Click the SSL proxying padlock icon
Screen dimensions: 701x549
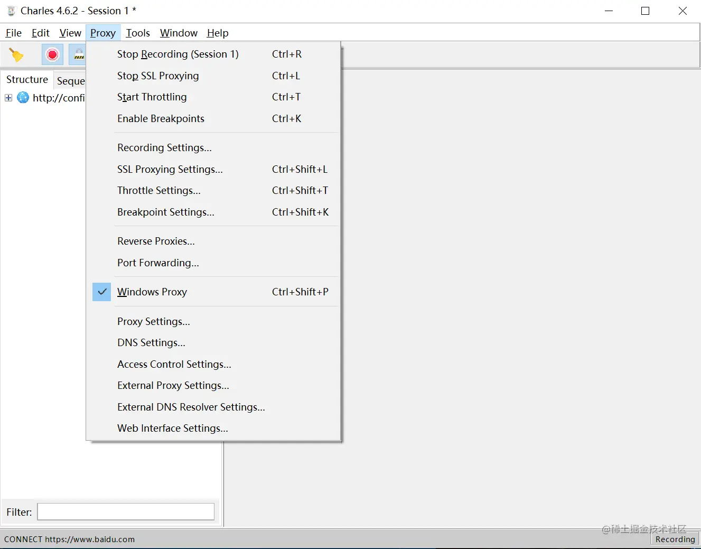click(79, 54)
